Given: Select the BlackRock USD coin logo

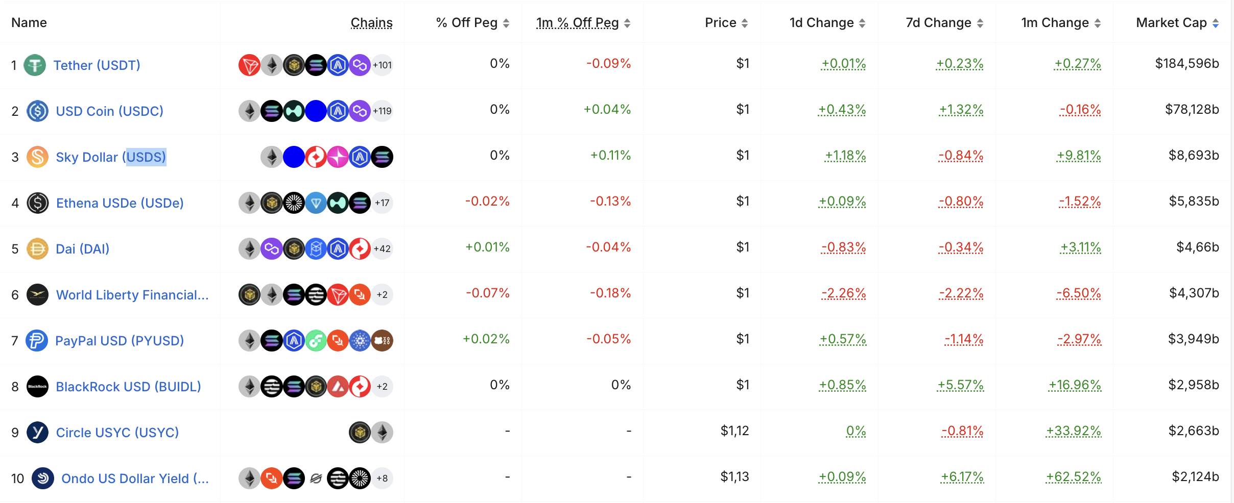Looking at the screenshot, I should point(36,386).
